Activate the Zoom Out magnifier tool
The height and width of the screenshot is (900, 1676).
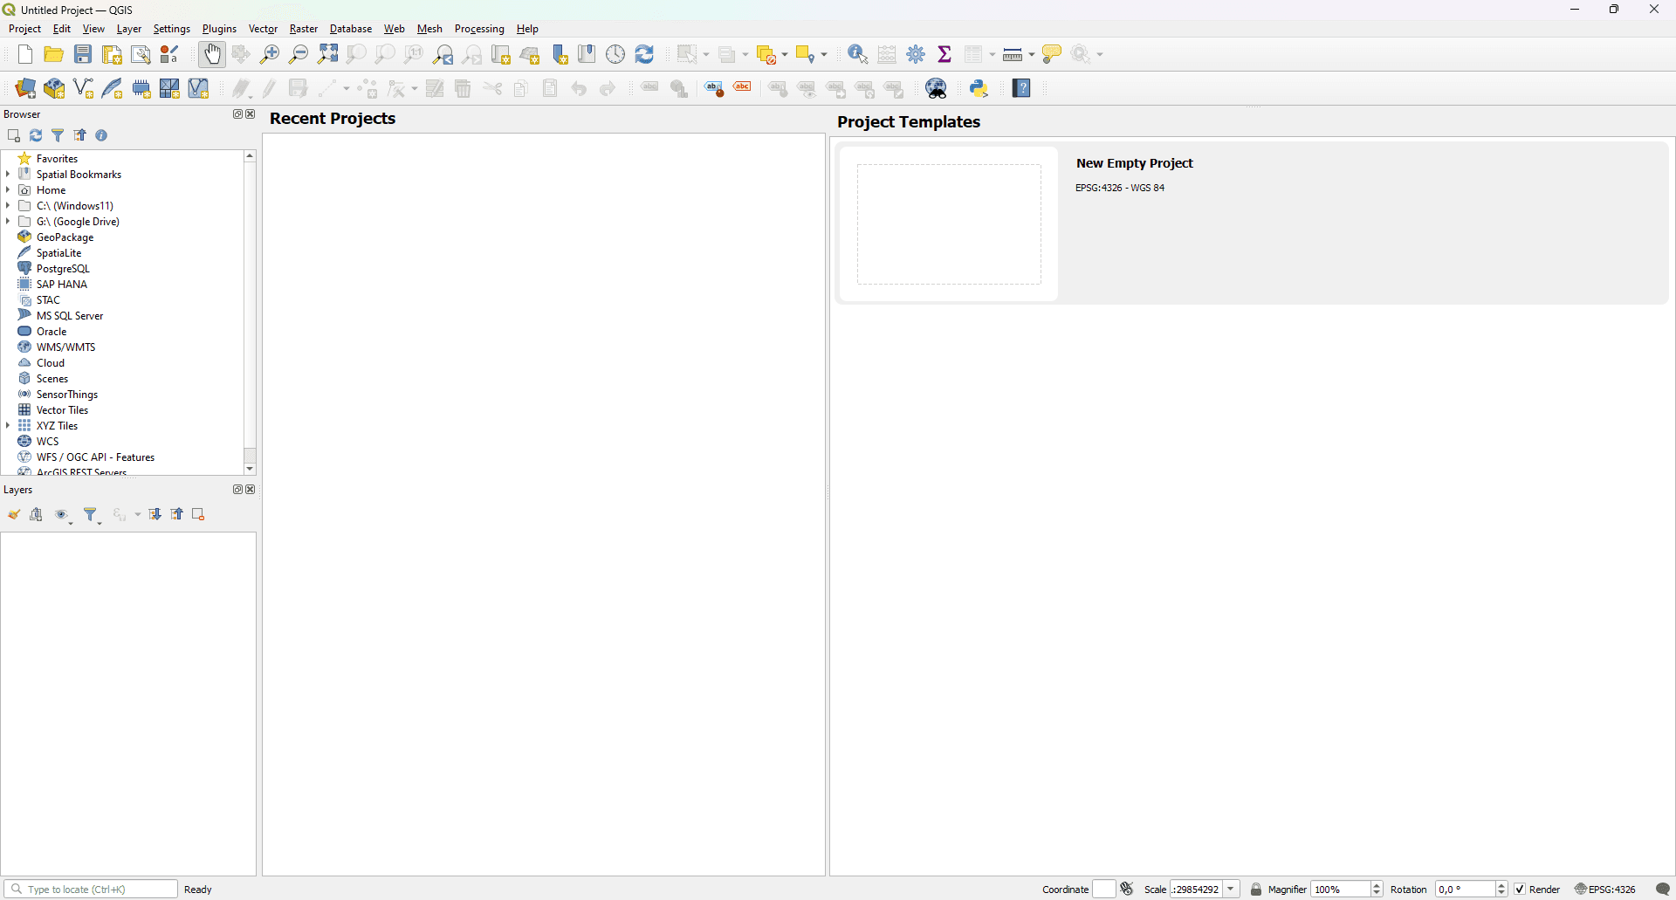tap(299, 55)
